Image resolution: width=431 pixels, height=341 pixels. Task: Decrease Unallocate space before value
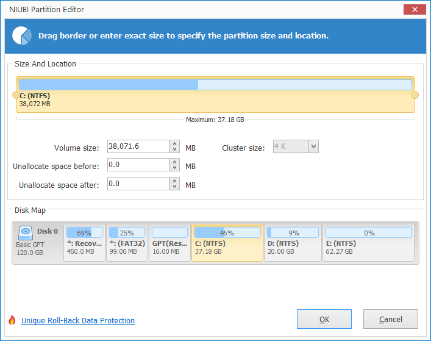(x=174, y=168)
